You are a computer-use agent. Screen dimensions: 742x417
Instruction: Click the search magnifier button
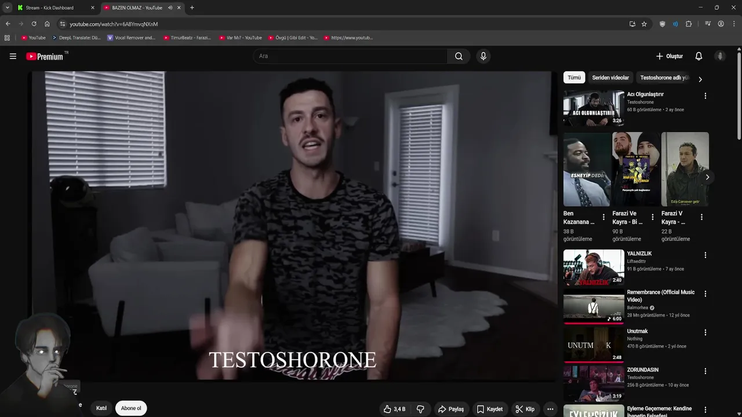pos(459,56)
